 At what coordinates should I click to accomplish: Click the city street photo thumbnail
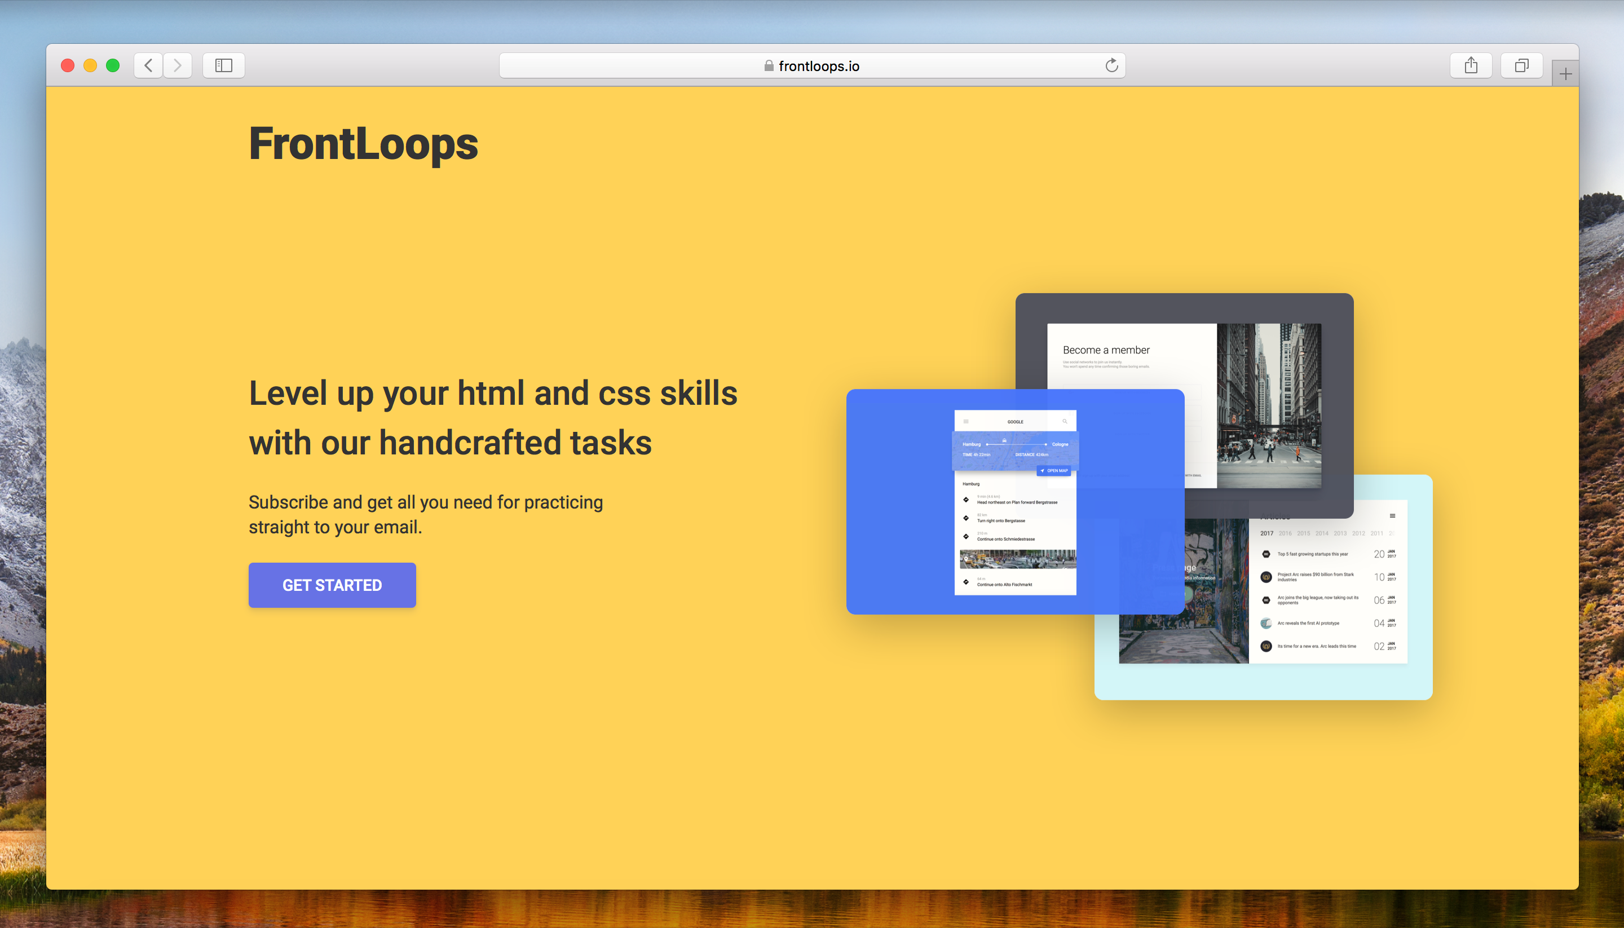(x=1268, y=405)
